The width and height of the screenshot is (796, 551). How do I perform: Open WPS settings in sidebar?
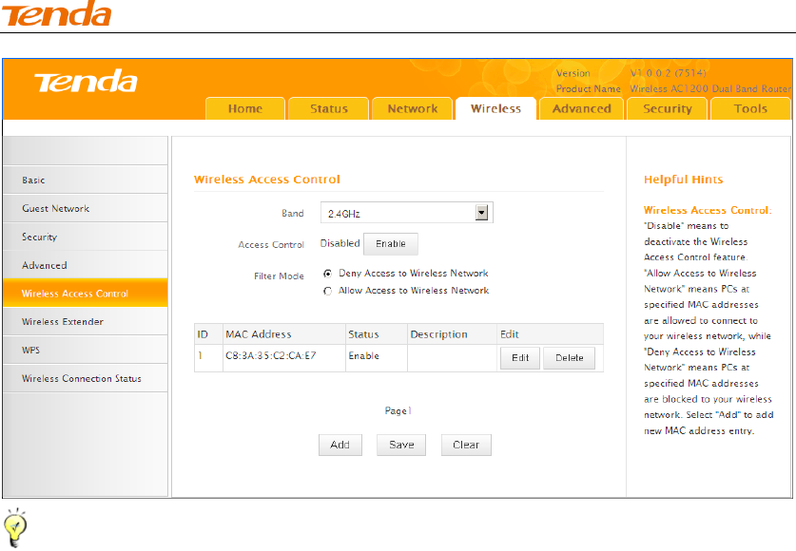86,350
